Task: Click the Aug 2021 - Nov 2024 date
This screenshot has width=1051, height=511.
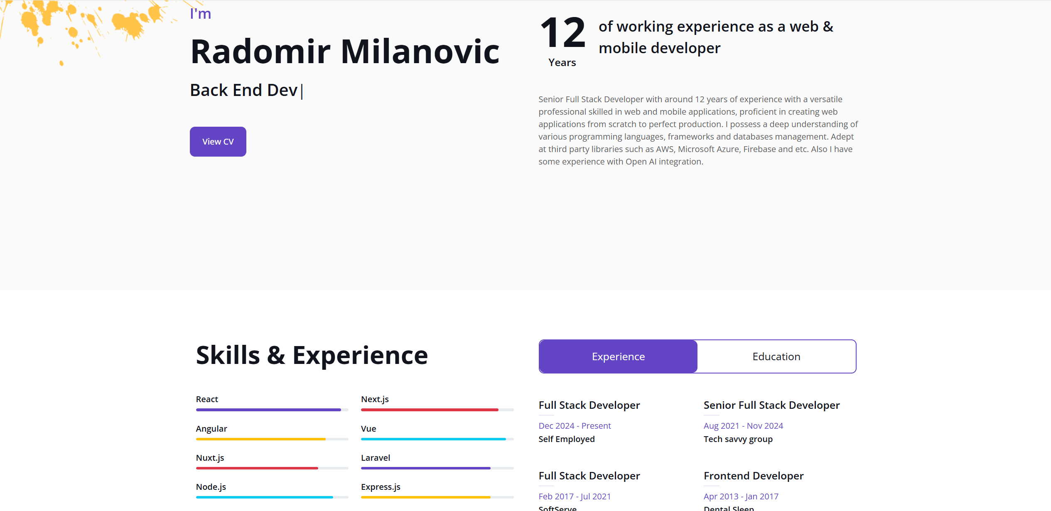Action: 743,426
